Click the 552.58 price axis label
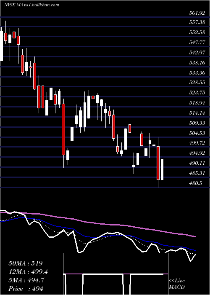 coord(197,32)
